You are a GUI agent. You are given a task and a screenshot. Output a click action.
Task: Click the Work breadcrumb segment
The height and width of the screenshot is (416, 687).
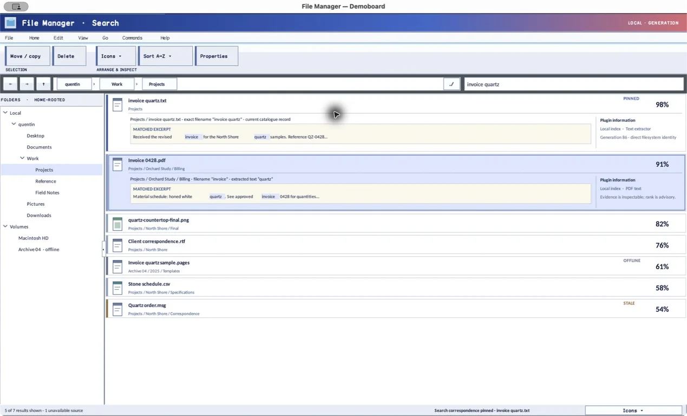pyautogui.click(x=117, y=84)
